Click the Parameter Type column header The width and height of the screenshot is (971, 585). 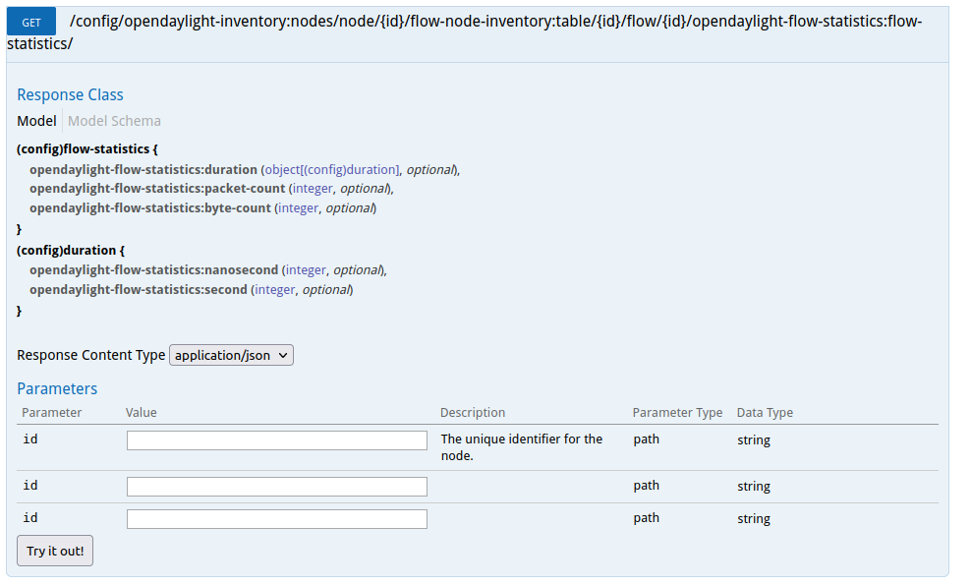[677, 413]
